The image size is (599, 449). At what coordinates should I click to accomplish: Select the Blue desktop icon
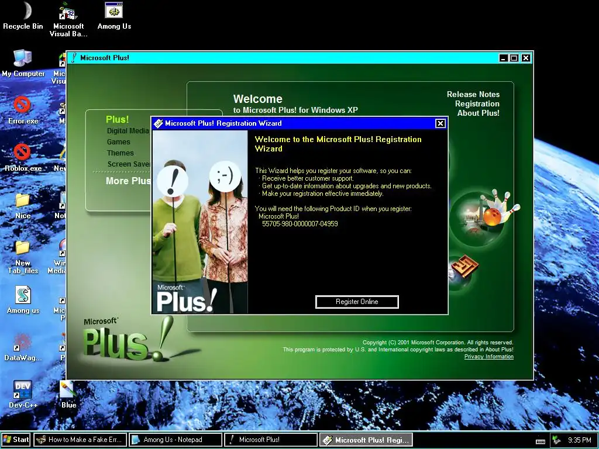tap(68, 395)
